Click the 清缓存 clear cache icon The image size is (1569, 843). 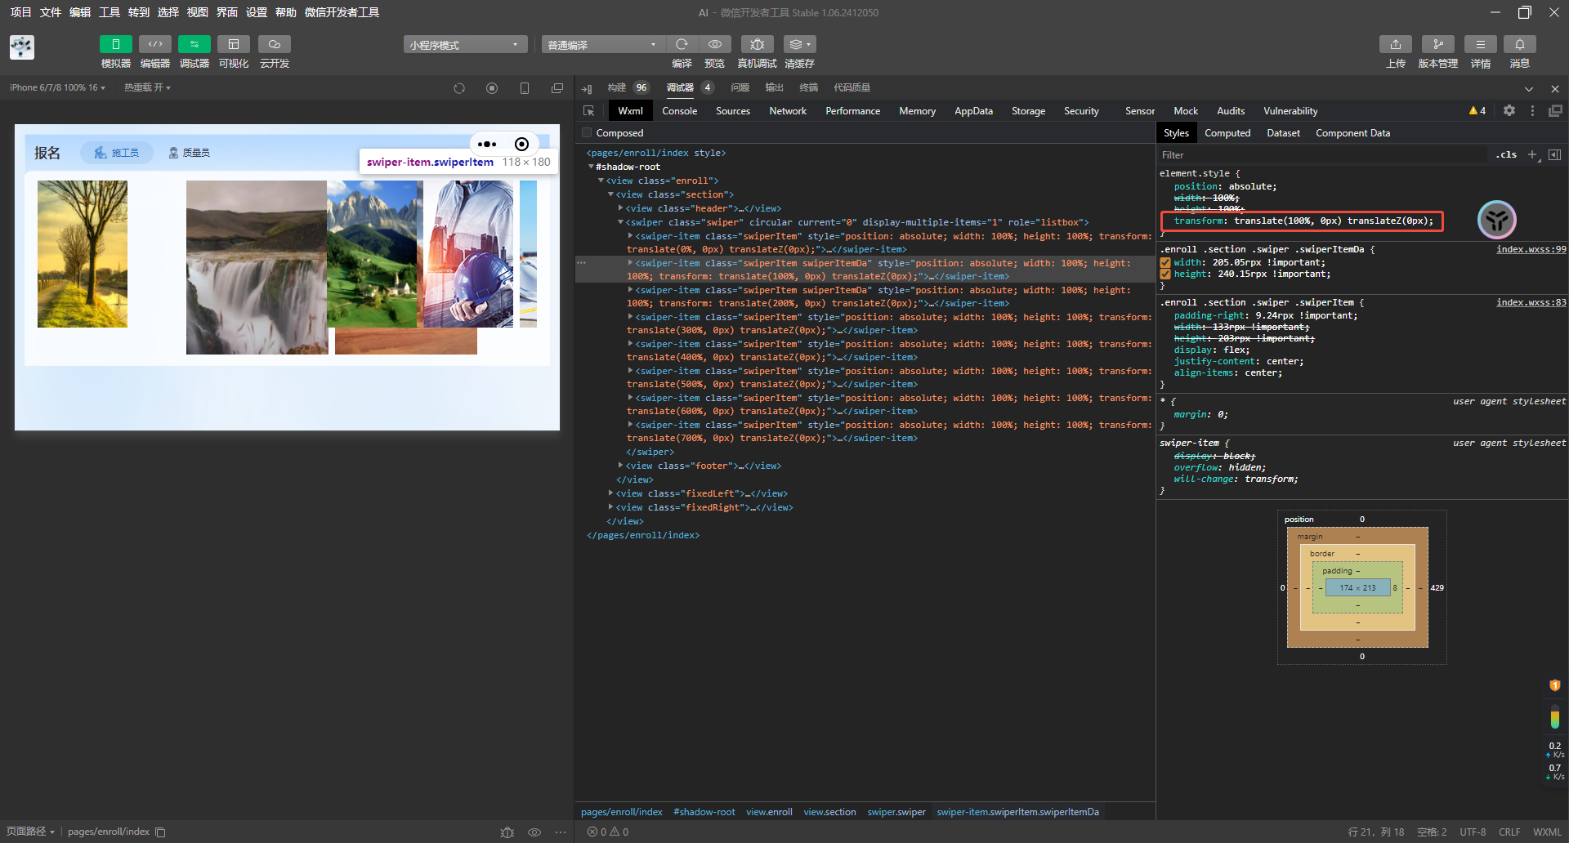(x=799, y=44)
